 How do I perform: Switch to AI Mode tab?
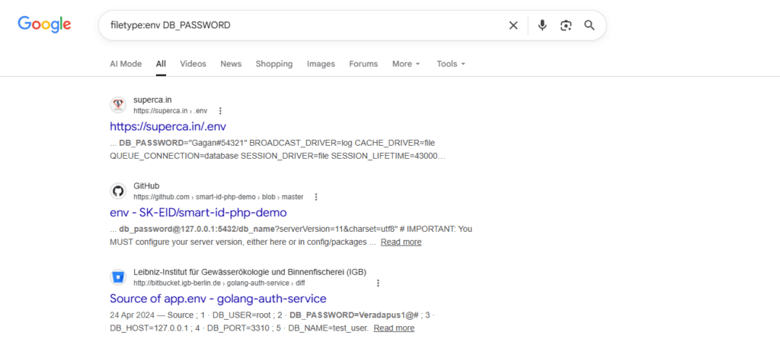click(x=126, y=64)
